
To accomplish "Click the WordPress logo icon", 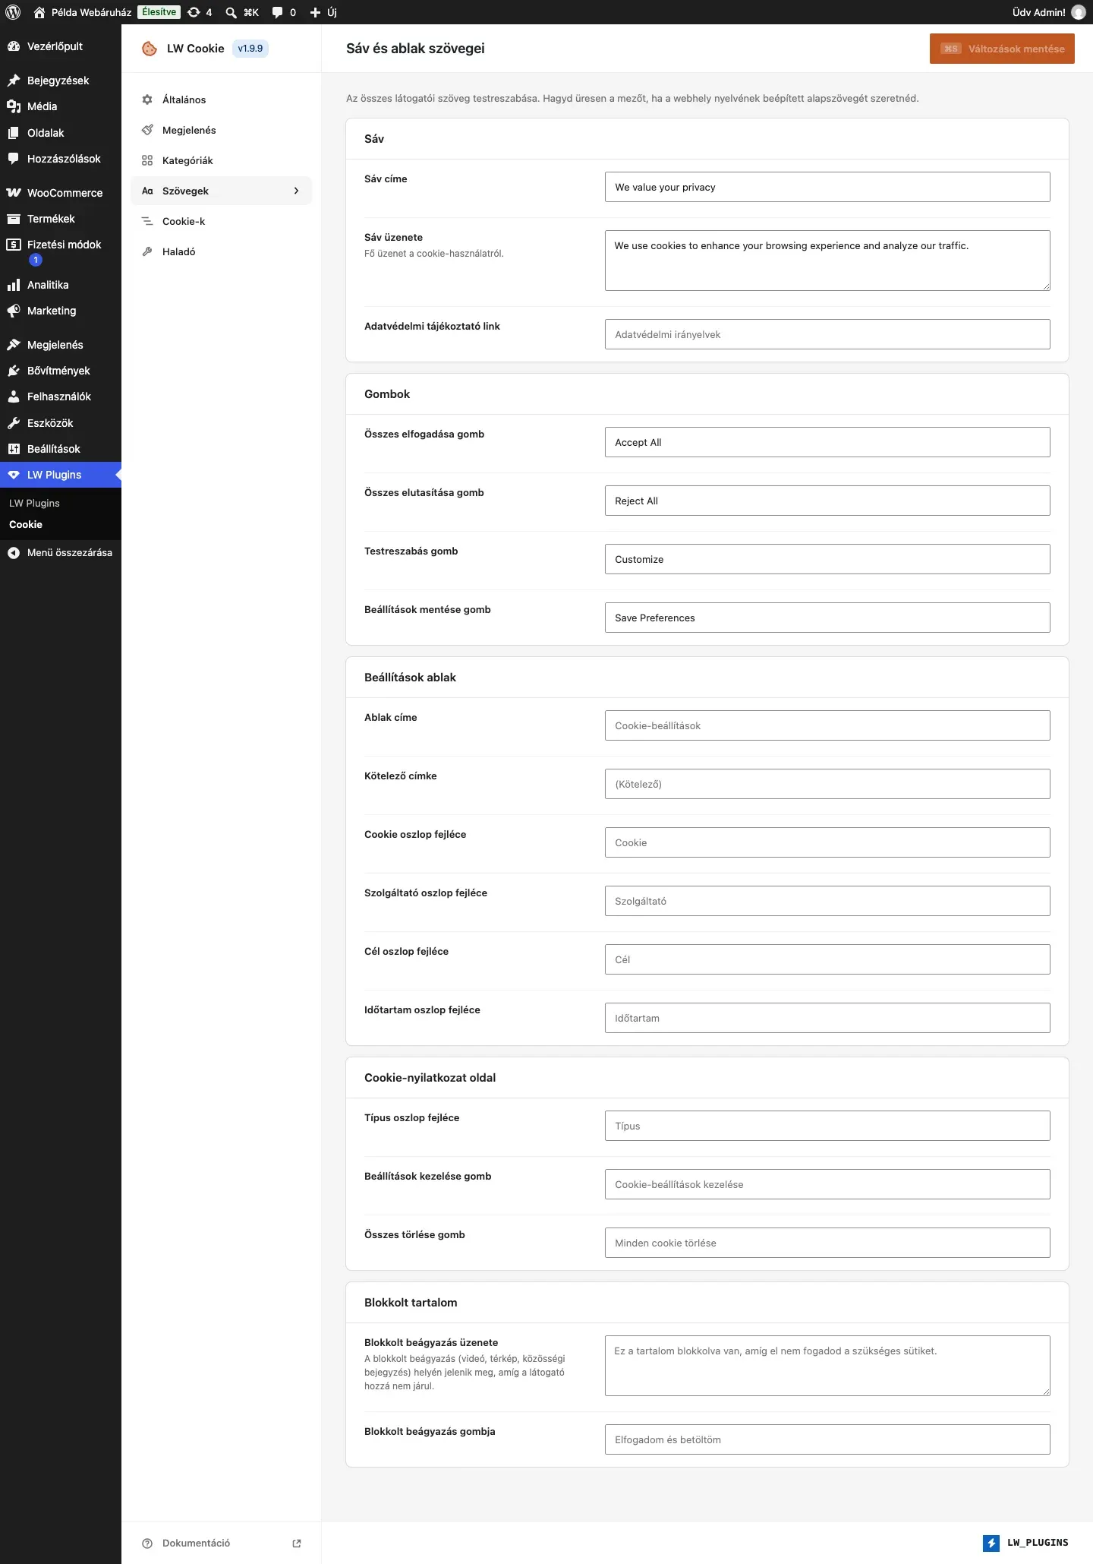I will 13,12.
